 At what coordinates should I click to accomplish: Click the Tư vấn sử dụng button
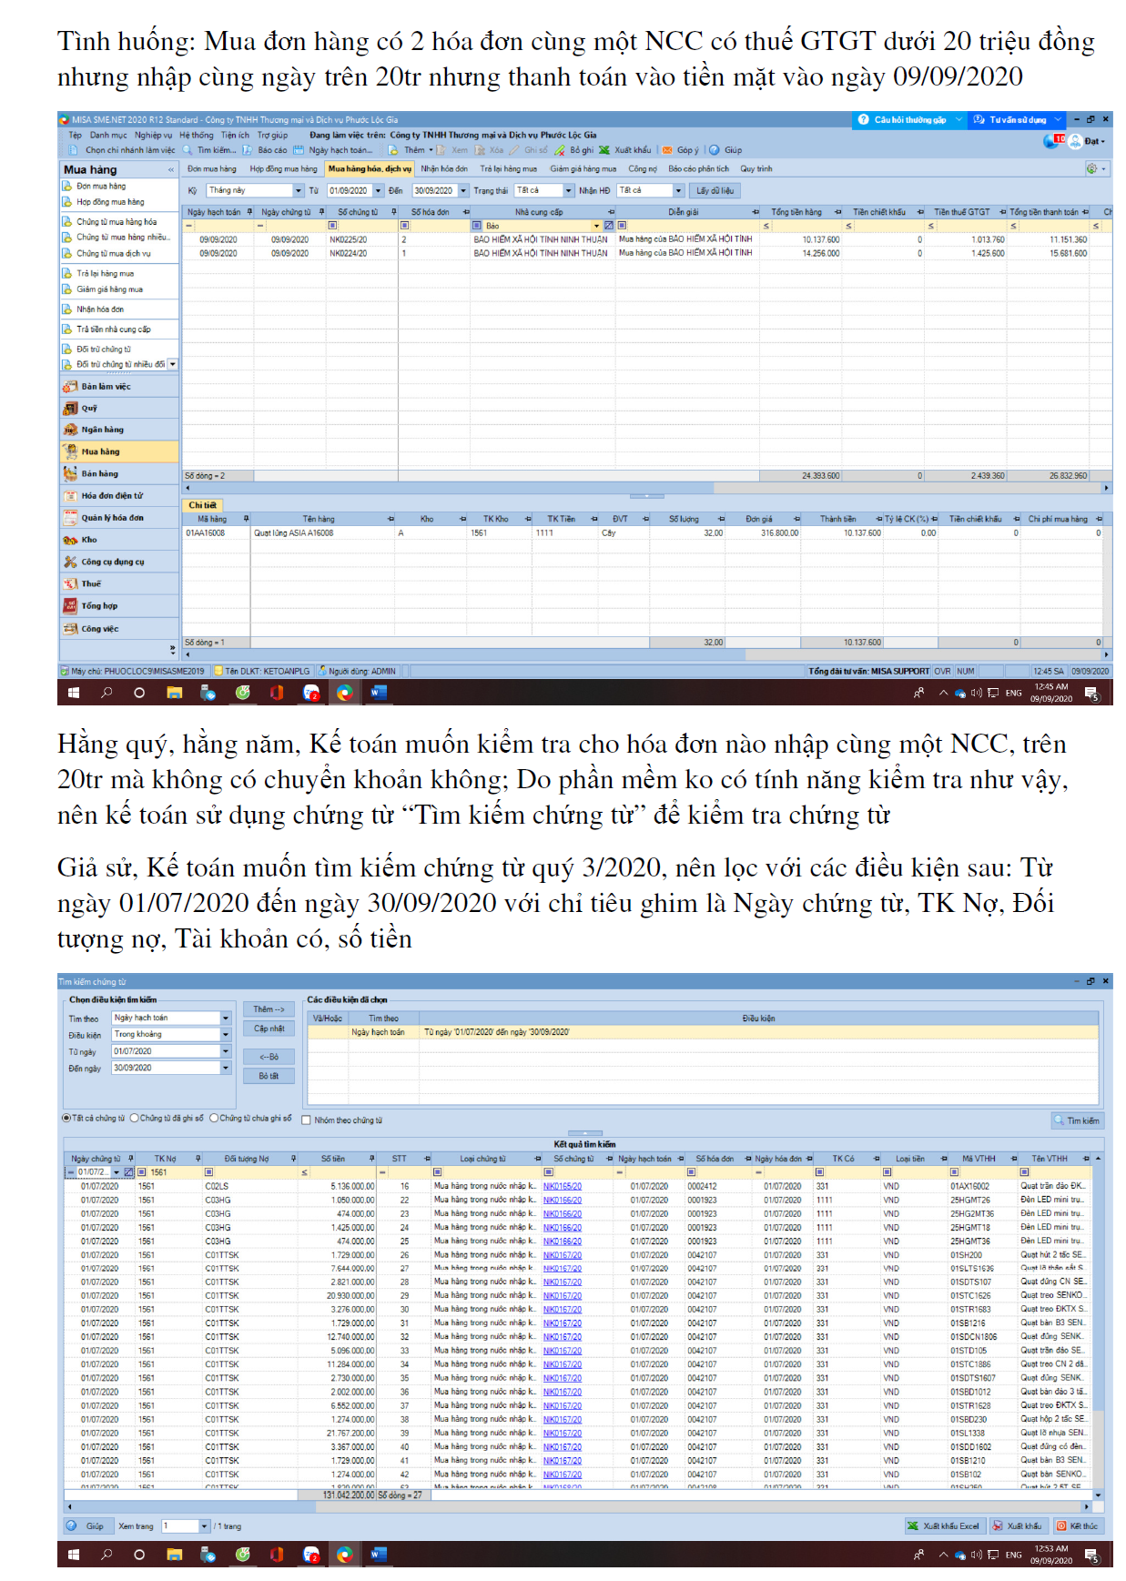coord(1016,119)
